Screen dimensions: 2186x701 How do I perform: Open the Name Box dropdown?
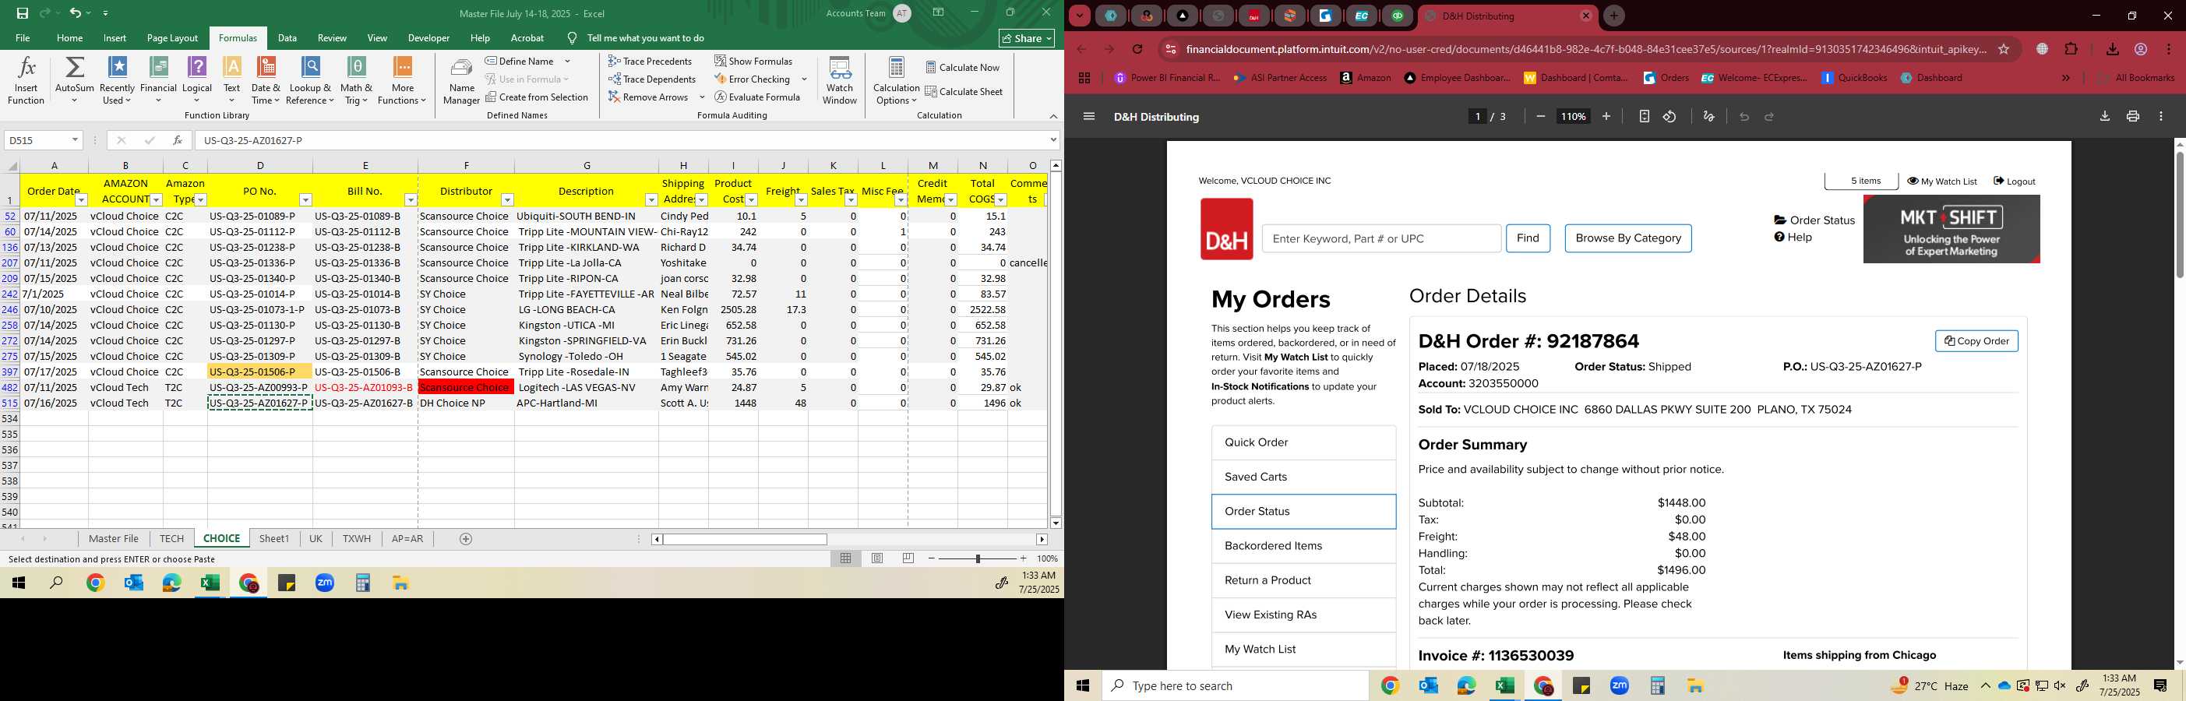coord(75,140)
